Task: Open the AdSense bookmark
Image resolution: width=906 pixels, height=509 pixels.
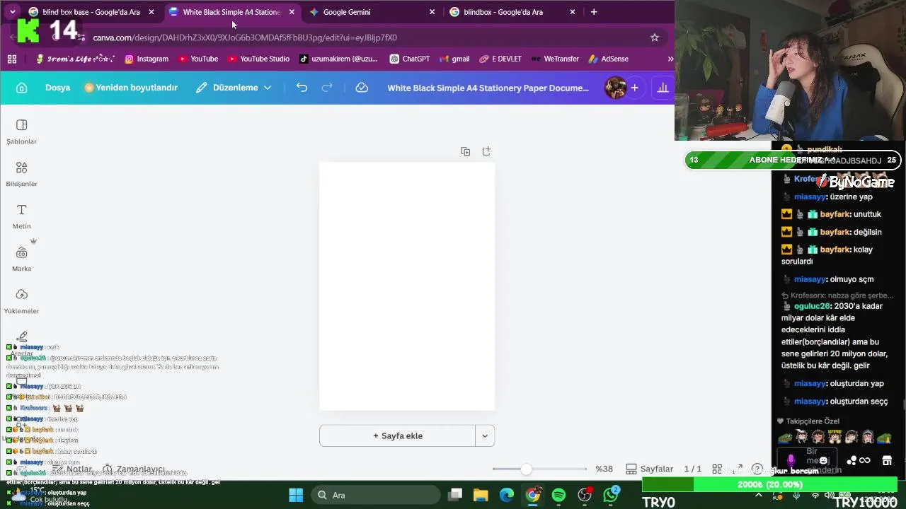Action: [608, 59]
